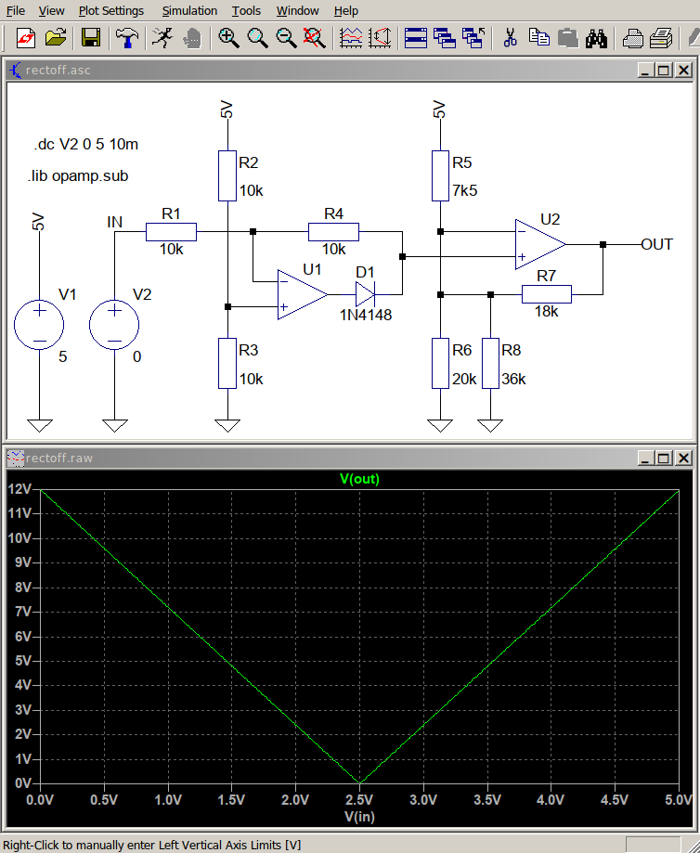Click the Zoom Out magnifier icon
Viewport: 700px width, 853px height.
(286, 38)
